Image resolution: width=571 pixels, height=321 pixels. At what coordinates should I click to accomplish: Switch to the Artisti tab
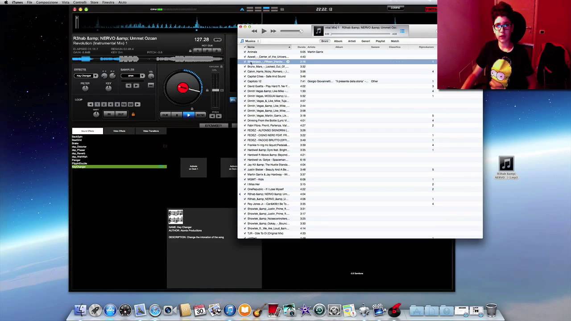(x=352, y=41)
